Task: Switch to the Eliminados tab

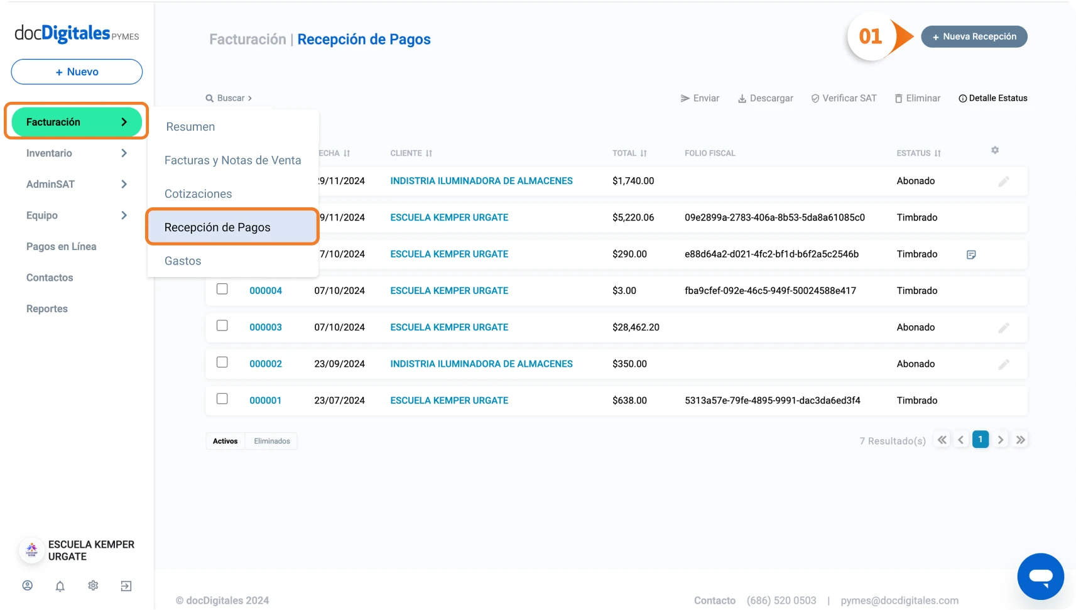Action: pos(272,441)
